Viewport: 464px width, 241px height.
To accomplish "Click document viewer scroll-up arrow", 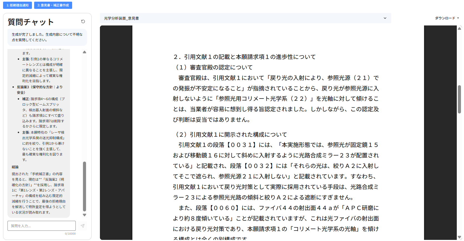I will (x=459, y=28).
